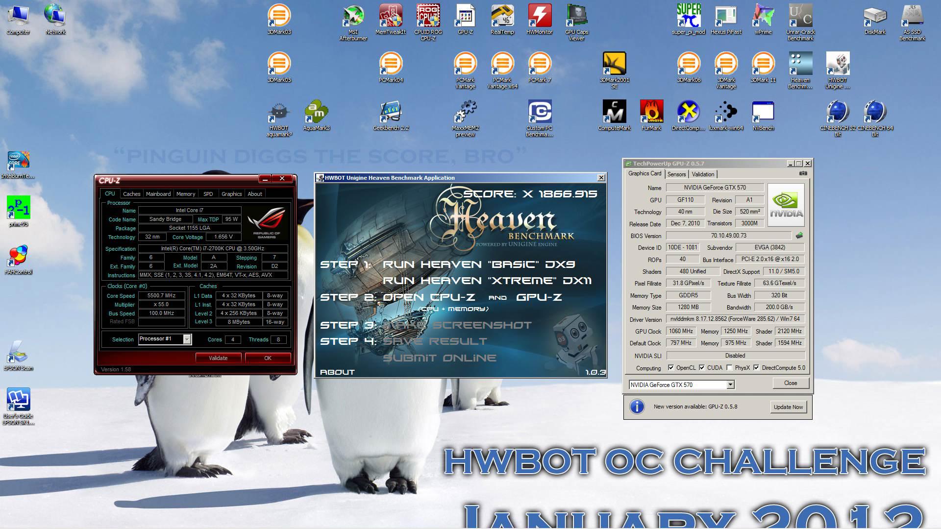
Task: Click Run Heaven "Xtreme" DX11
Action: pos(487,281)
